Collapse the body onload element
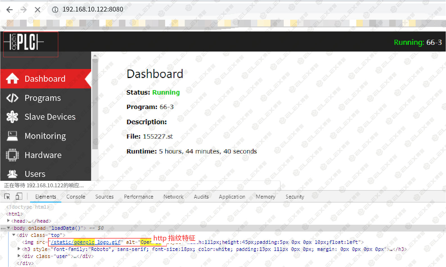Image resolution: width=446 pixels, height=267 pixels. (x=8, y=228)
